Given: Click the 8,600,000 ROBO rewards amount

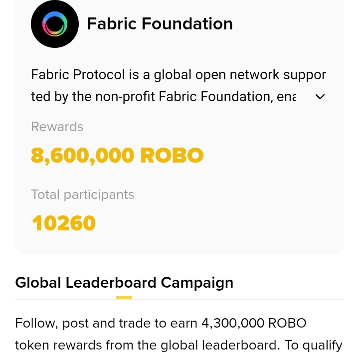Looking at the screenshot, I should point(117,156).
